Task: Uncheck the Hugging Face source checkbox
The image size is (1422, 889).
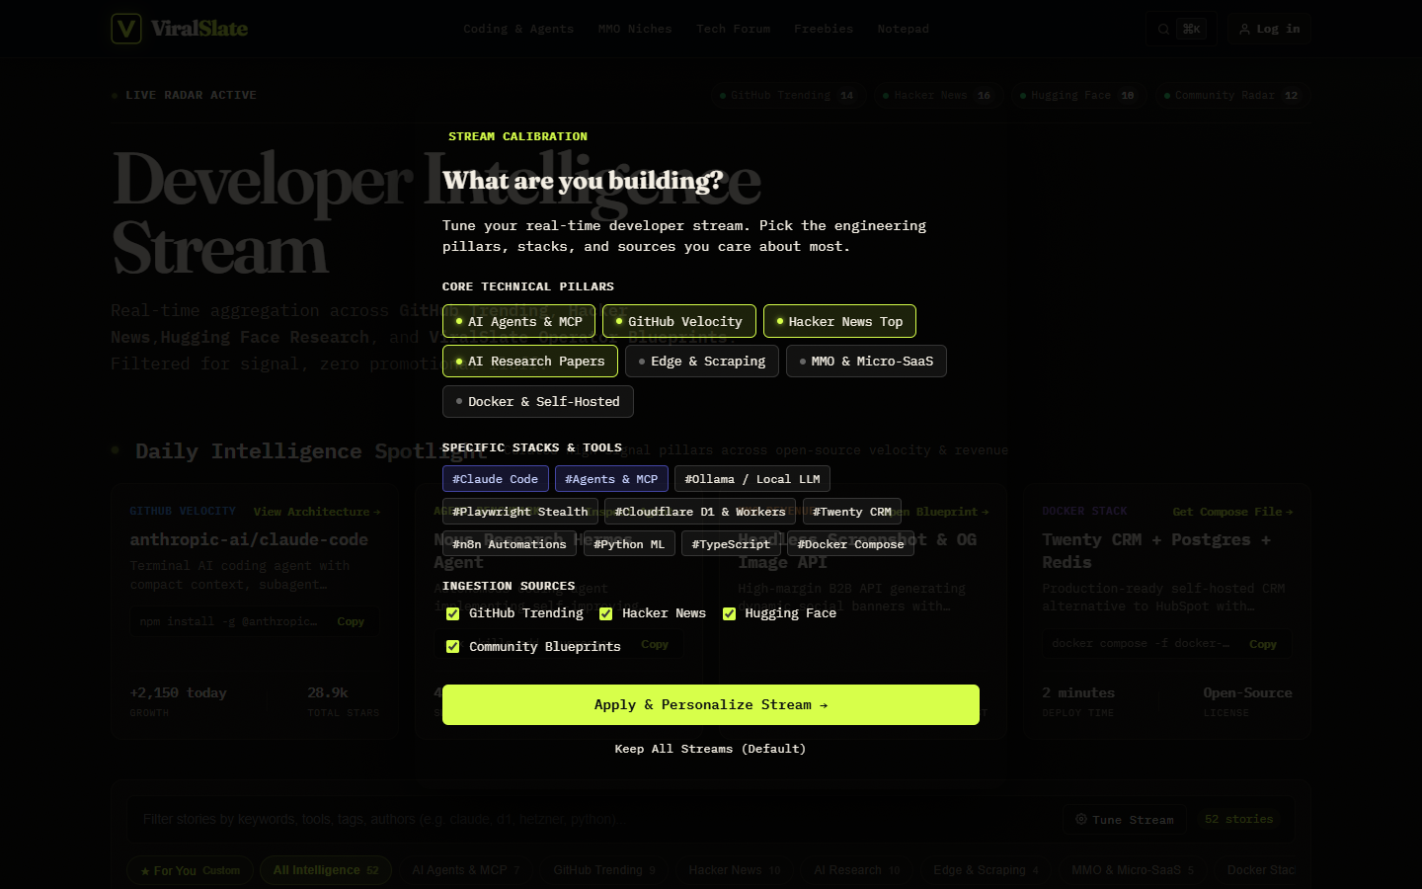Action: pos(729,613)
